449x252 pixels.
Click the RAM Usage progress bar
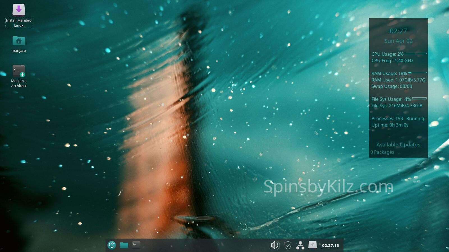pyautogui.click(x=417, y=73)
